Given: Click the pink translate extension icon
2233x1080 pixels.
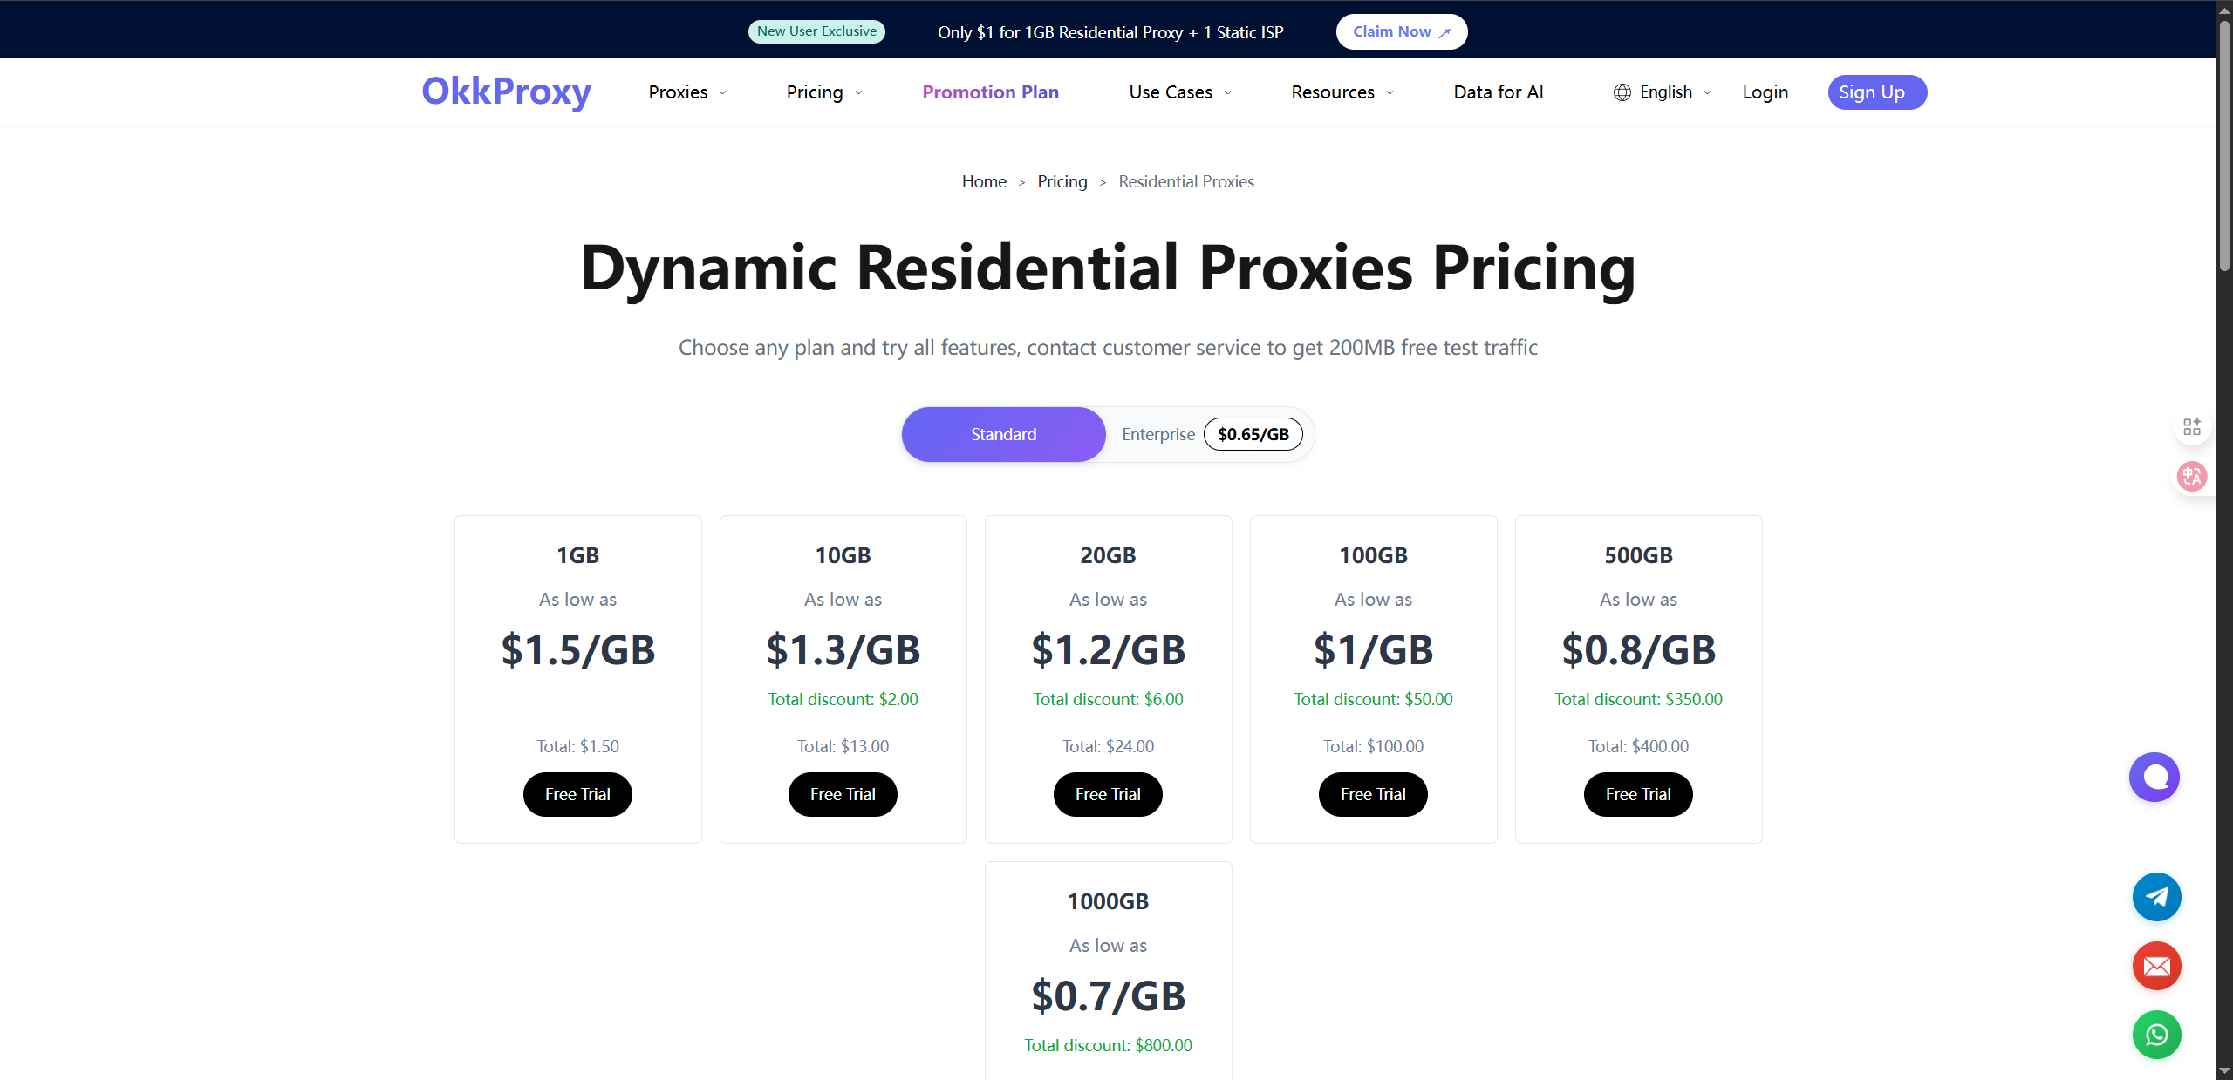Looking at the screenshot, I should 2191,476.
